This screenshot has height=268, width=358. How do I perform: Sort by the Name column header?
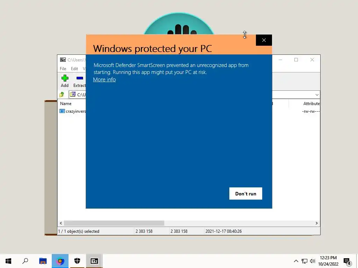66,103
